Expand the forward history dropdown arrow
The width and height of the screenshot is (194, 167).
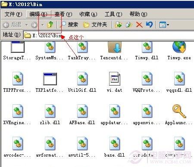(x=42, y=25)
